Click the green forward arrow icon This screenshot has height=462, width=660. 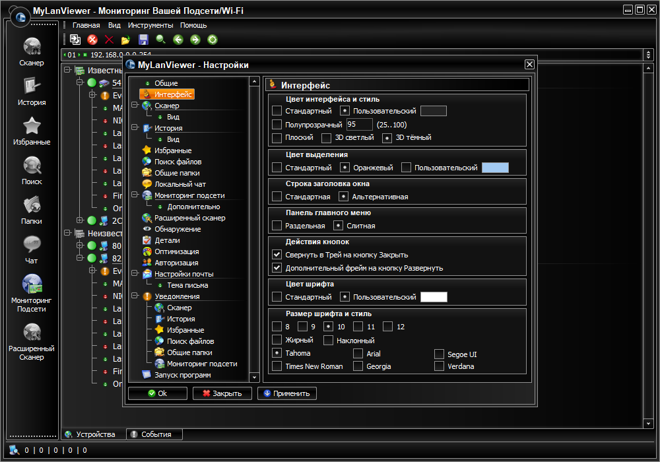(x=195, y=40)
